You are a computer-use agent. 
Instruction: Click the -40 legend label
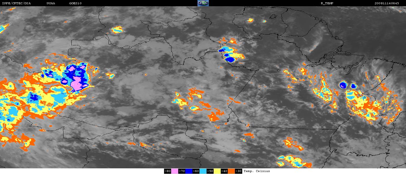[x=224, y=171]
